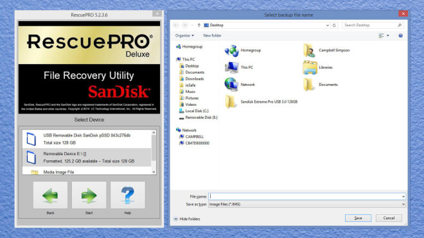The image size is (424, 238).
Task: Click the Save button
Action: point(358,218)
